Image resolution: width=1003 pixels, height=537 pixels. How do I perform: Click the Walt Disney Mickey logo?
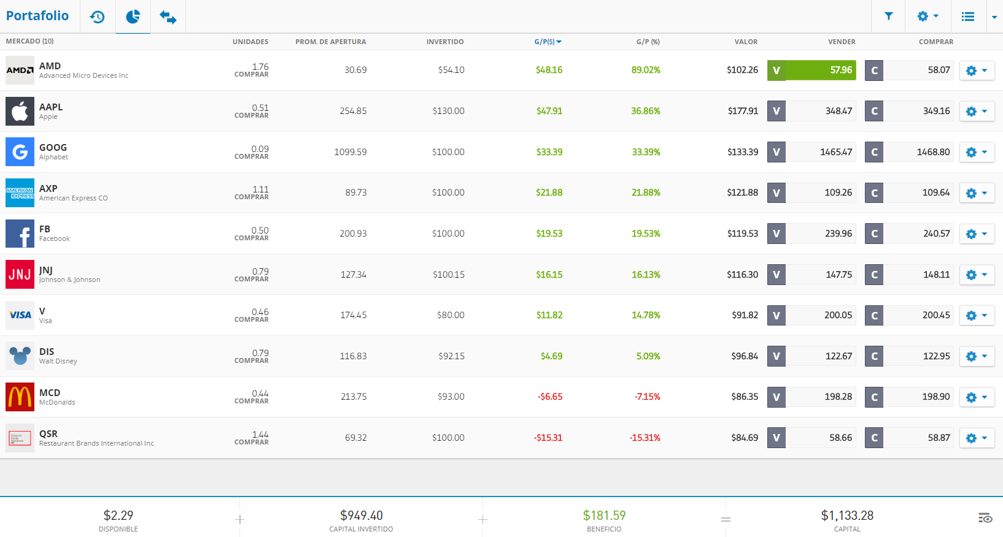click(x=20, y=356)
